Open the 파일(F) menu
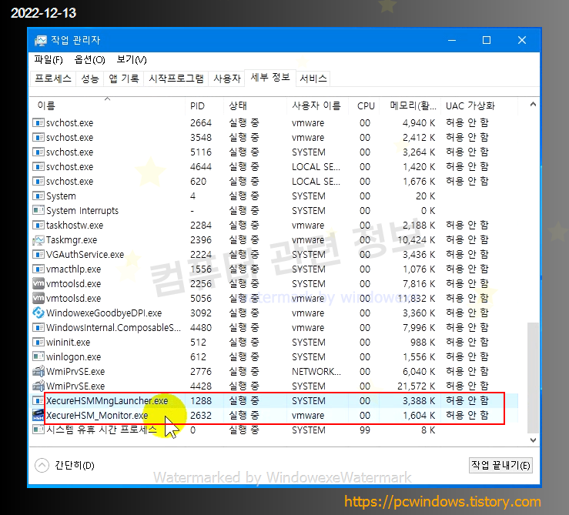This screenshot has width=569, height=515. [x=49, y=60]
